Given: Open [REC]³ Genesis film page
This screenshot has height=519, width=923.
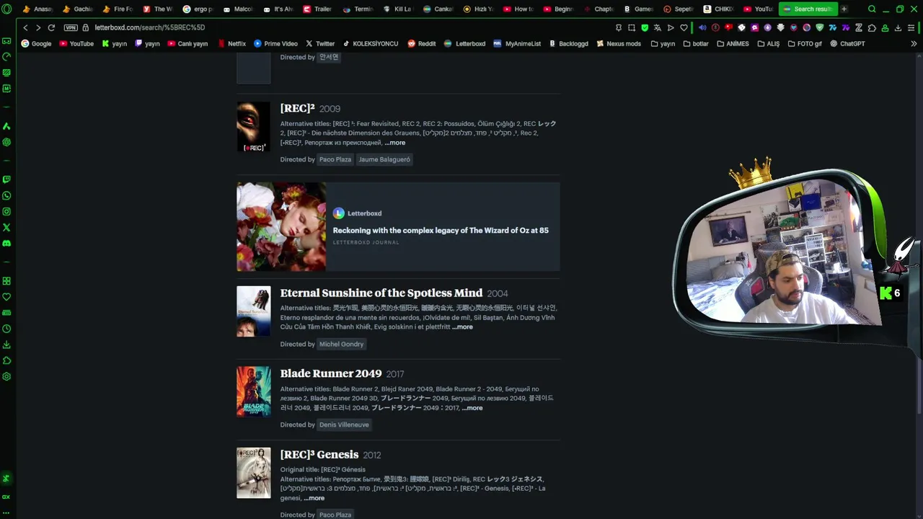Looking at the screenshot, I should pos(319,455).
